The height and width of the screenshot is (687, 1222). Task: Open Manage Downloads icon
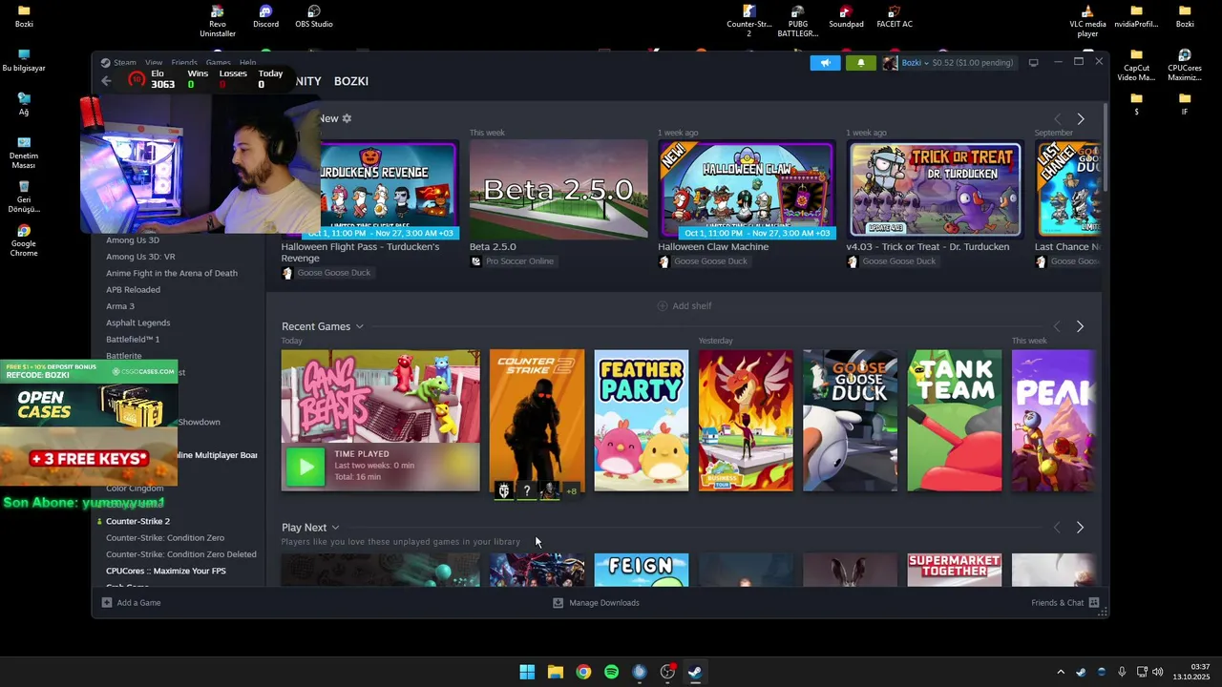pos(558,603)
